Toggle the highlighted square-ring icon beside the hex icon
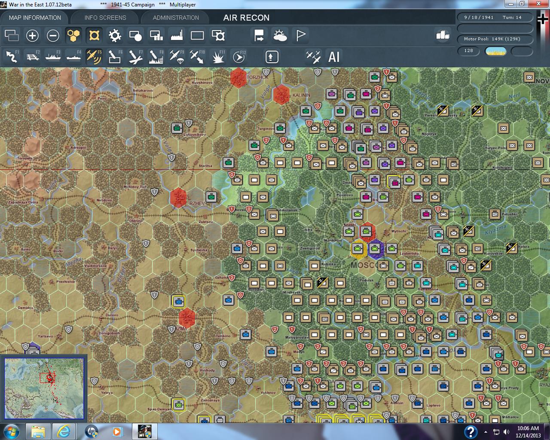This screenshot has width=550, height=440. tap(94, 36)
